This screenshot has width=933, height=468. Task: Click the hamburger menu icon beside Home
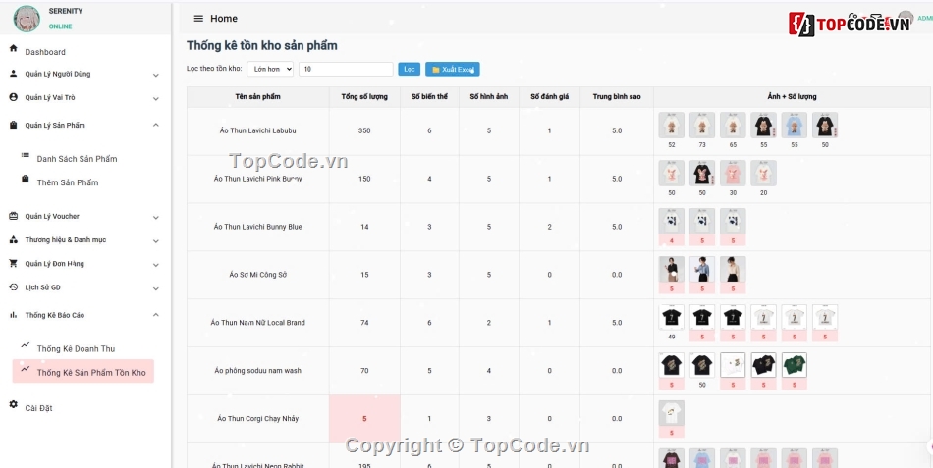click(x=198, y=19)
